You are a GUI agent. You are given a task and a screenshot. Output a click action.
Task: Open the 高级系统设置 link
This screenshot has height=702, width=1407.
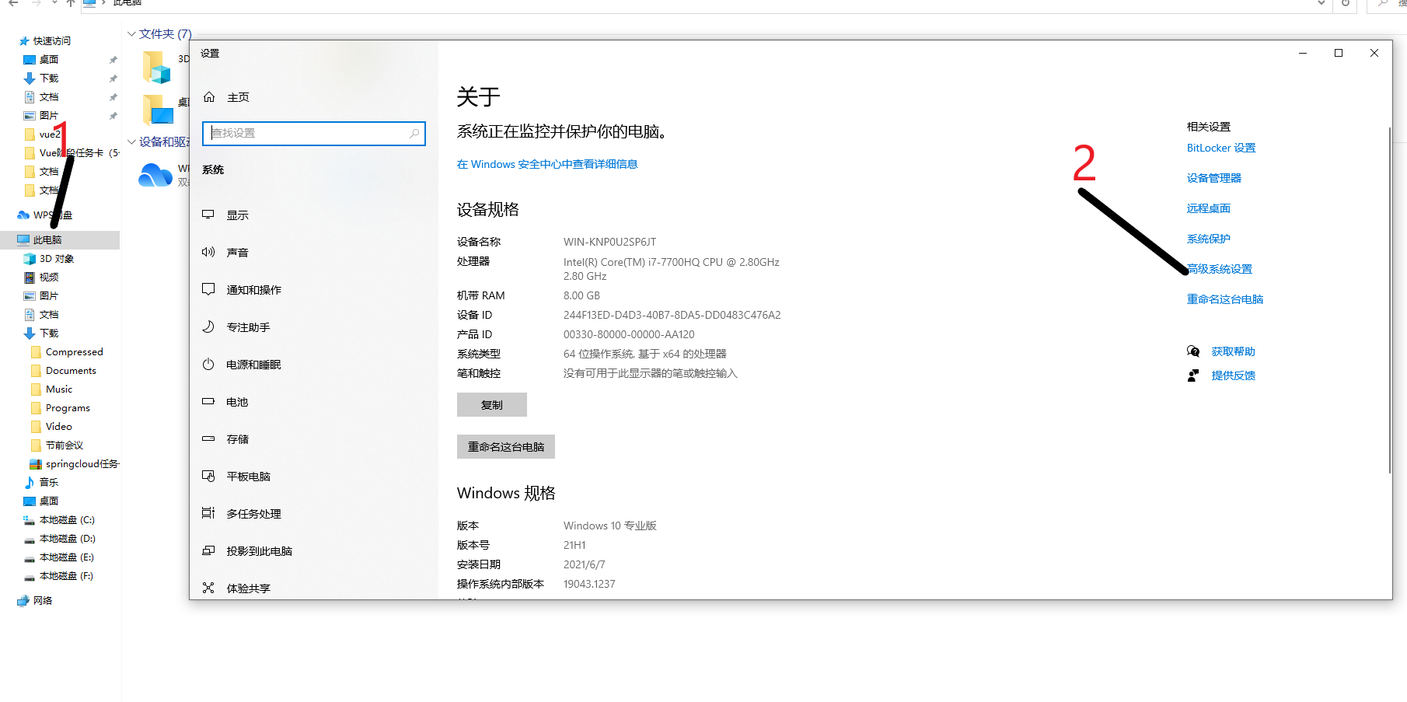pos(1220,269)
